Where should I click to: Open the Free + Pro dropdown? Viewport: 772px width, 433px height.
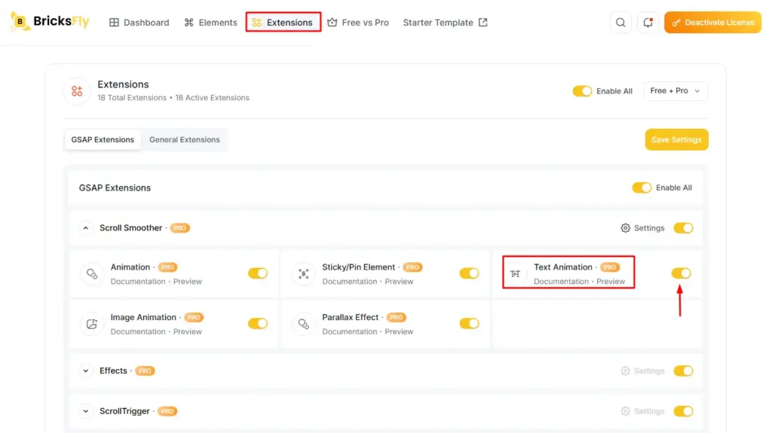click(675, 91)
